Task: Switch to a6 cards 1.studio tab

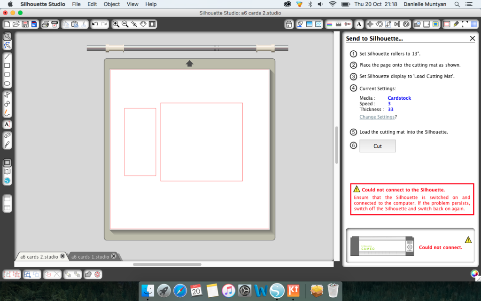Action: coord(90,257)
